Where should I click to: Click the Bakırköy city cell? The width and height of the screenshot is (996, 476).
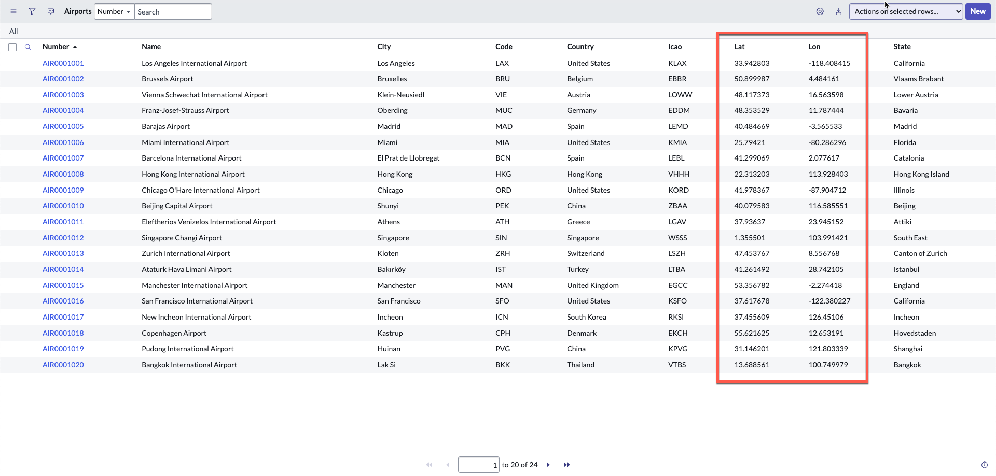click(x=391, y=269)
